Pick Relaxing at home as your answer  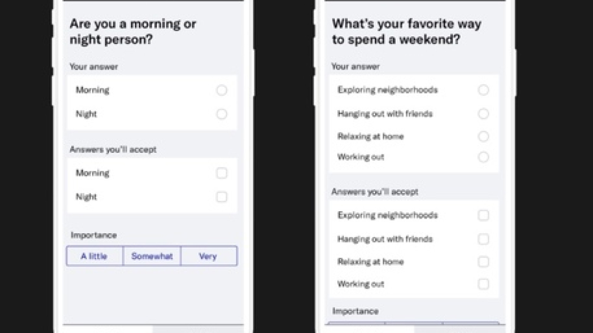[483, 136]
